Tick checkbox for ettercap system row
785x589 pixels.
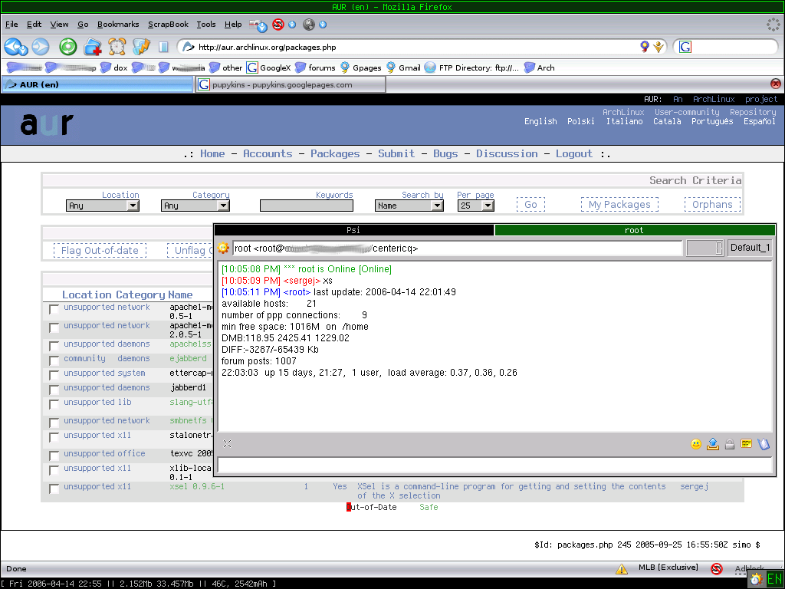54,376
